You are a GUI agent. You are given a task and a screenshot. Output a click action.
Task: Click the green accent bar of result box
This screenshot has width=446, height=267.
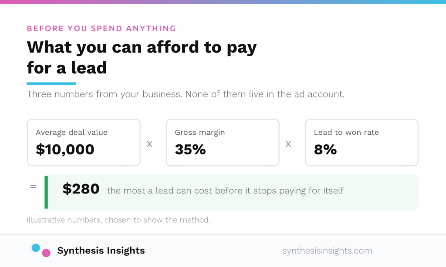[46, 192]
